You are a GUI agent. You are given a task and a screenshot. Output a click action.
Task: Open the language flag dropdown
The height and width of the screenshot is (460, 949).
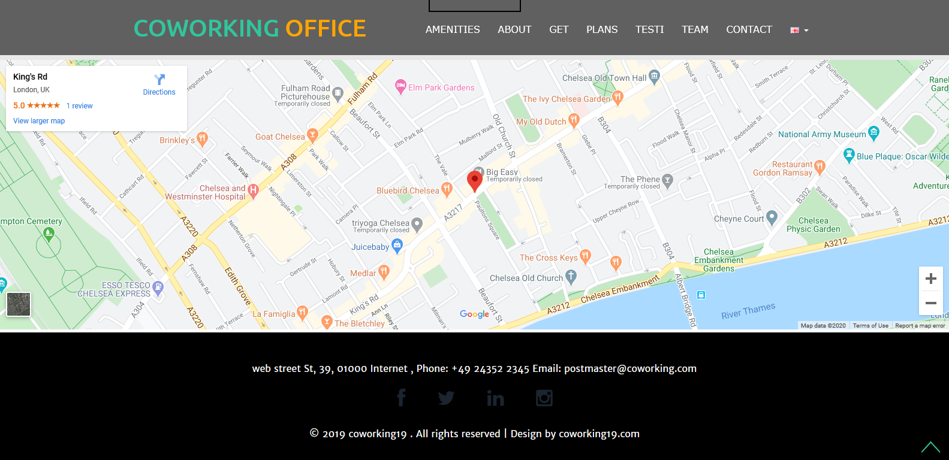799,30
